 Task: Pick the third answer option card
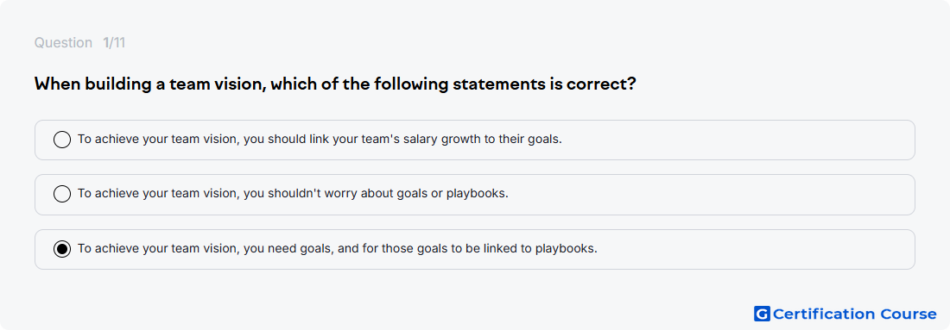(474, 249)
